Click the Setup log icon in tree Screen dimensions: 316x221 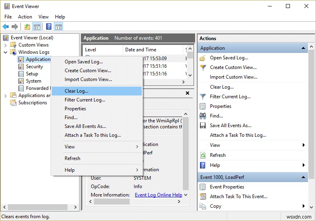21,74
